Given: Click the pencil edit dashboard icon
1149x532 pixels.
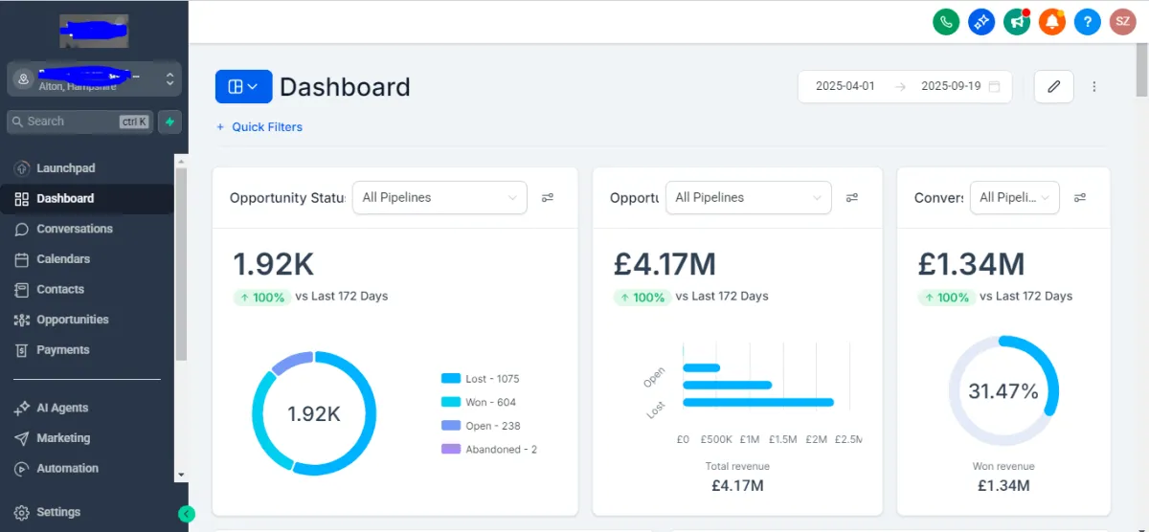Looking at the screenshot, I should [x=1054, y=86].
